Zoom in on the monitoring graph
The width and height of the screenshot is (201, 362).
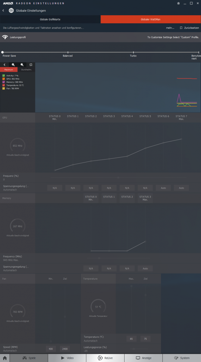(13, 65)
